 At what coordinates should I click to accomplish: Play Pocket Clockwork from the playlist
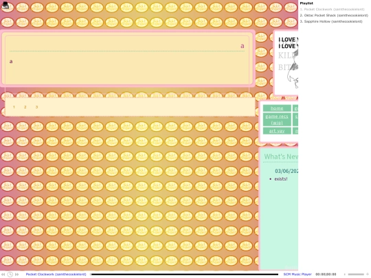point(333,9)
